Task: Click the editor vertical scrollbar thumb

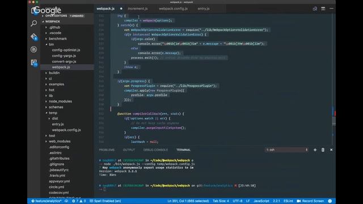Action: [334, 121]
